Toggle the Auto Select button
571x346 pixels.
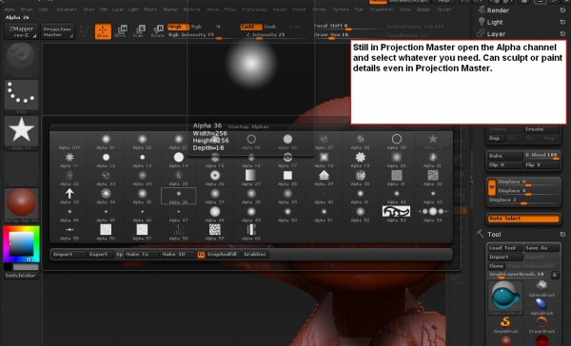tap(523, 219)
